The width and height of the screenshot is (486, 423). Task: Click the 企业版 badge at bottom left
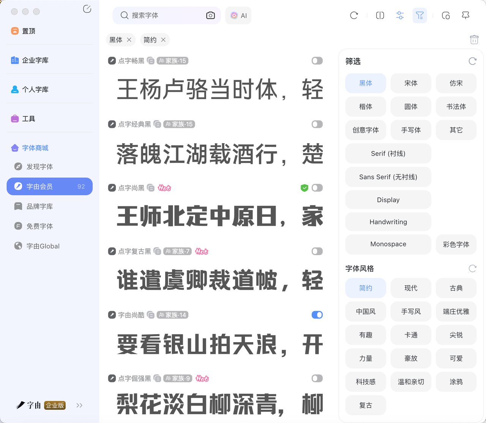pos(55,406)
